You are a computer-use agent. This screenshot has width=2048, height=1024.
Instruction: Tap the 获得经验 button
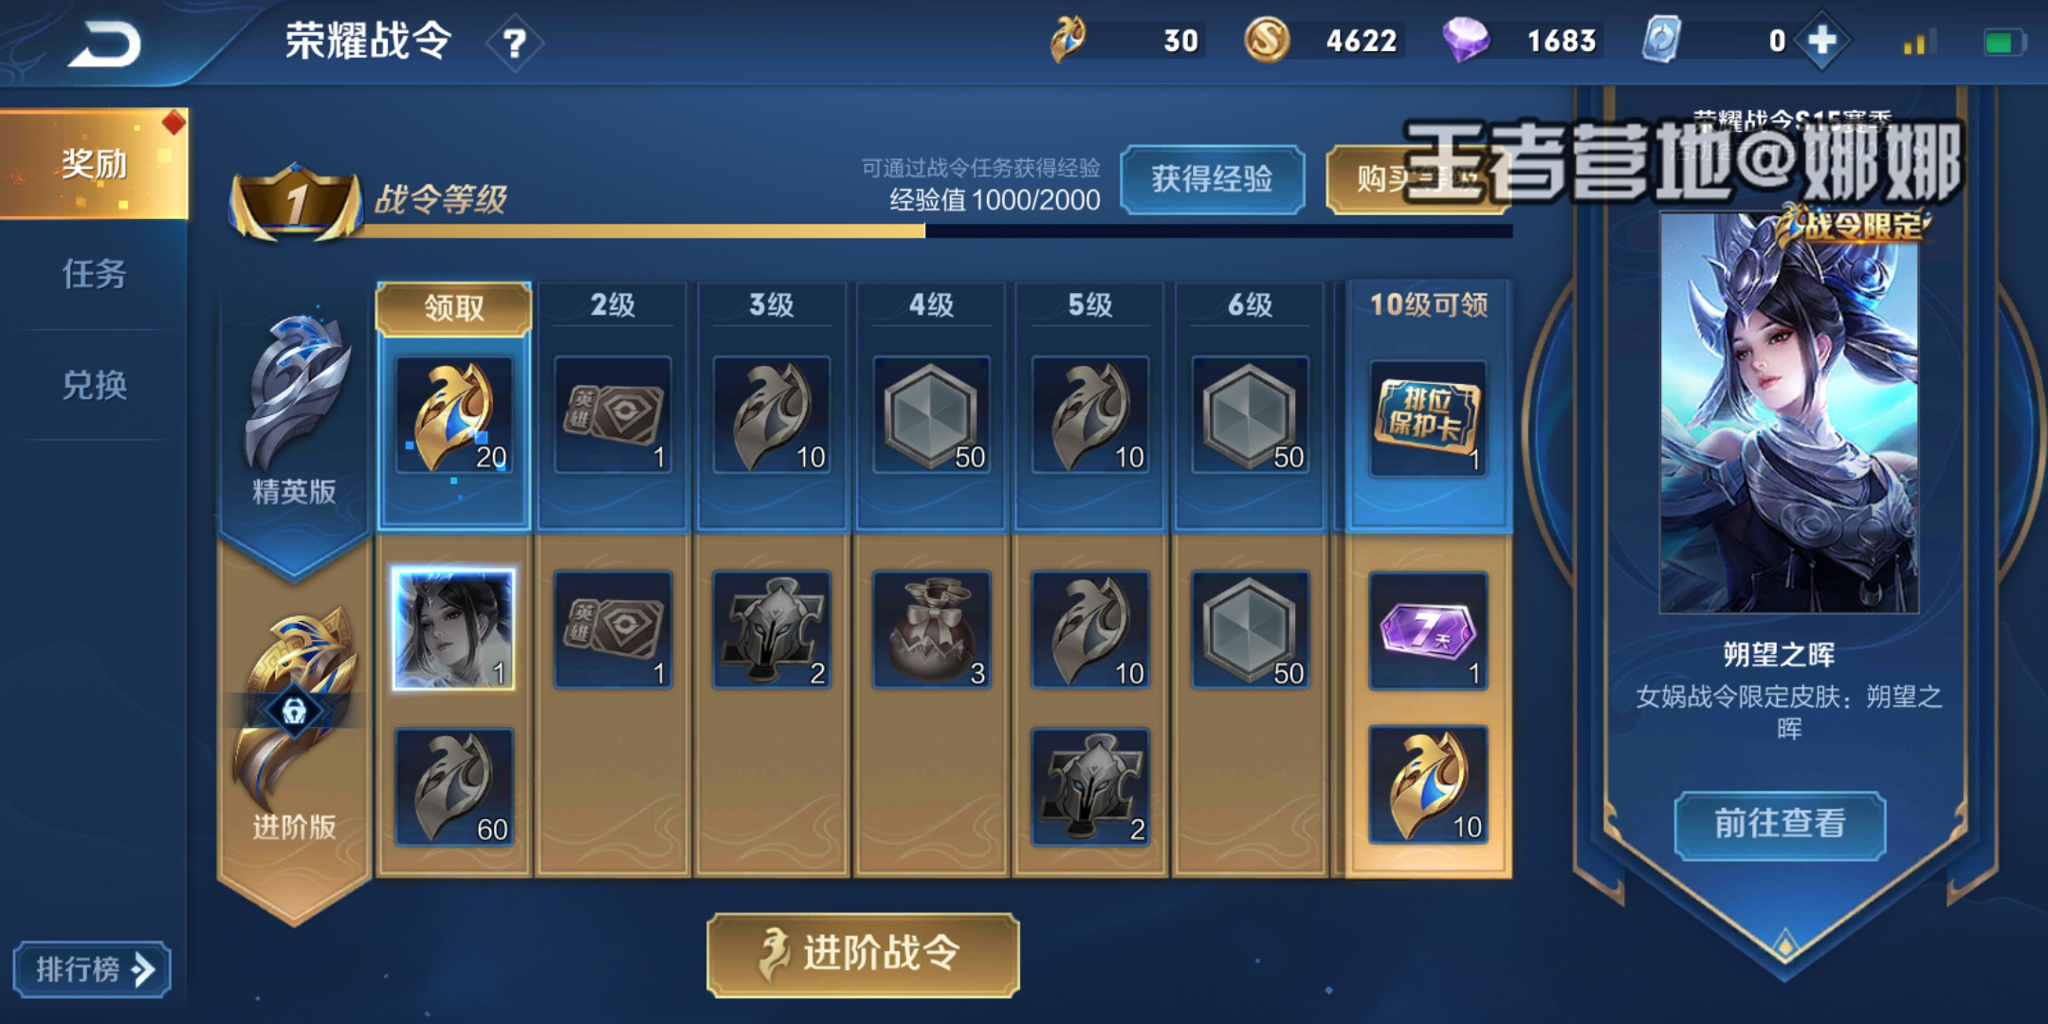pyautogui.click(x=1212, y=178)
